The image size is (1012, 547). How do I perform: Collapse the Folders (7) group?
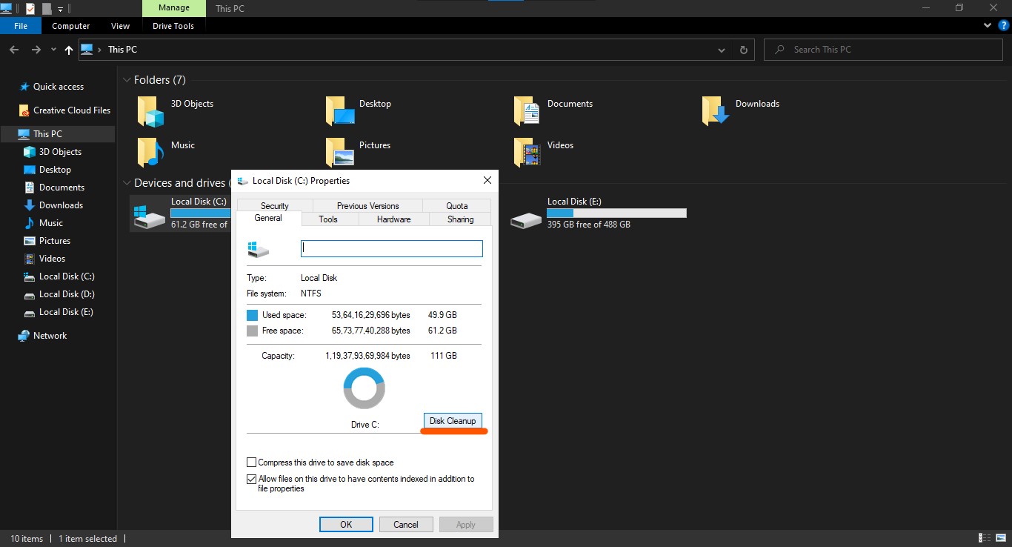coord(126,80)
